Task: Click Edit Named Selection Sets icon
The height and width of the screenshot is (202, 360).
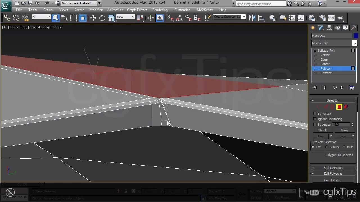Action: point(207,18)
